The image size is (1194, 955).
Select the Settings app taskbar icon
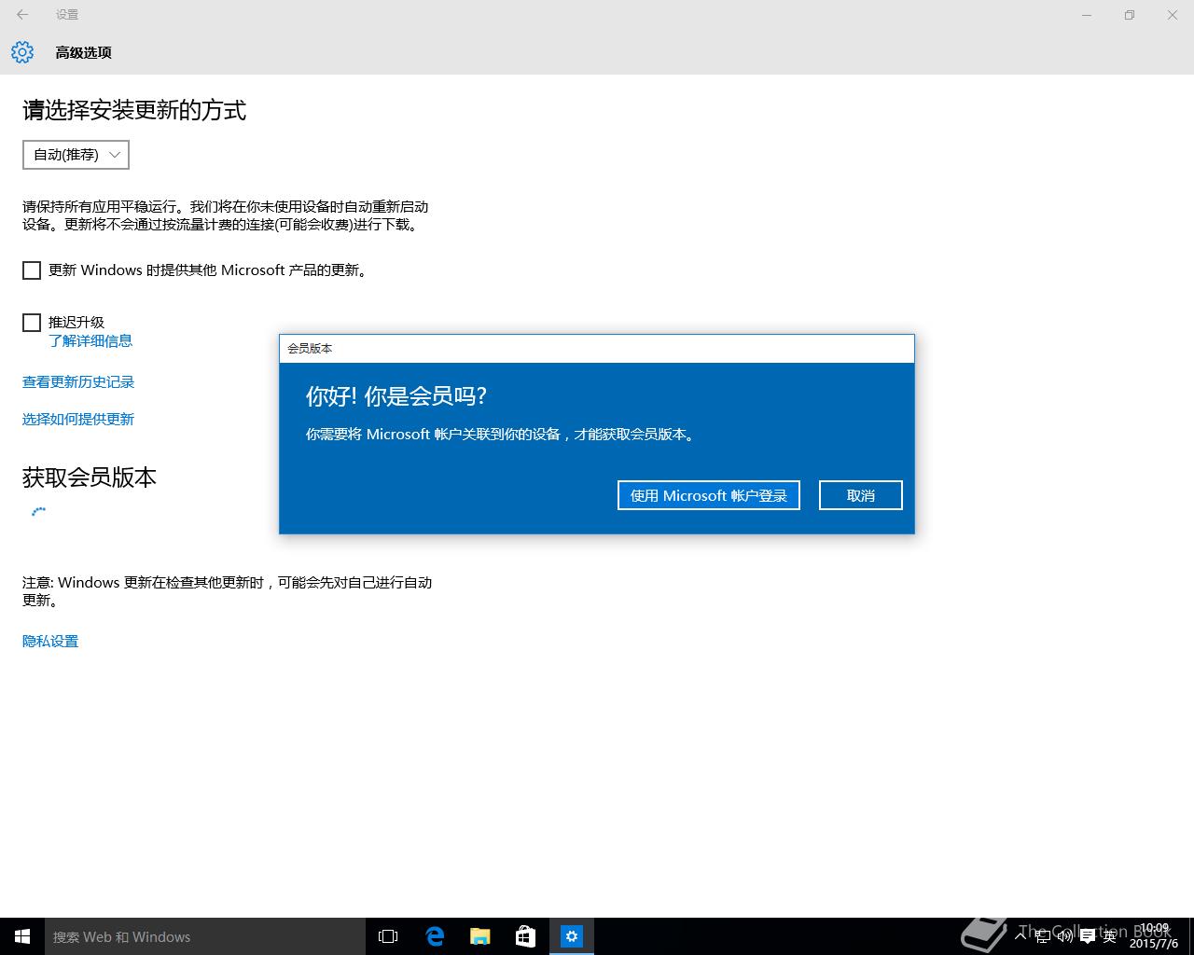tap(572, 936)
